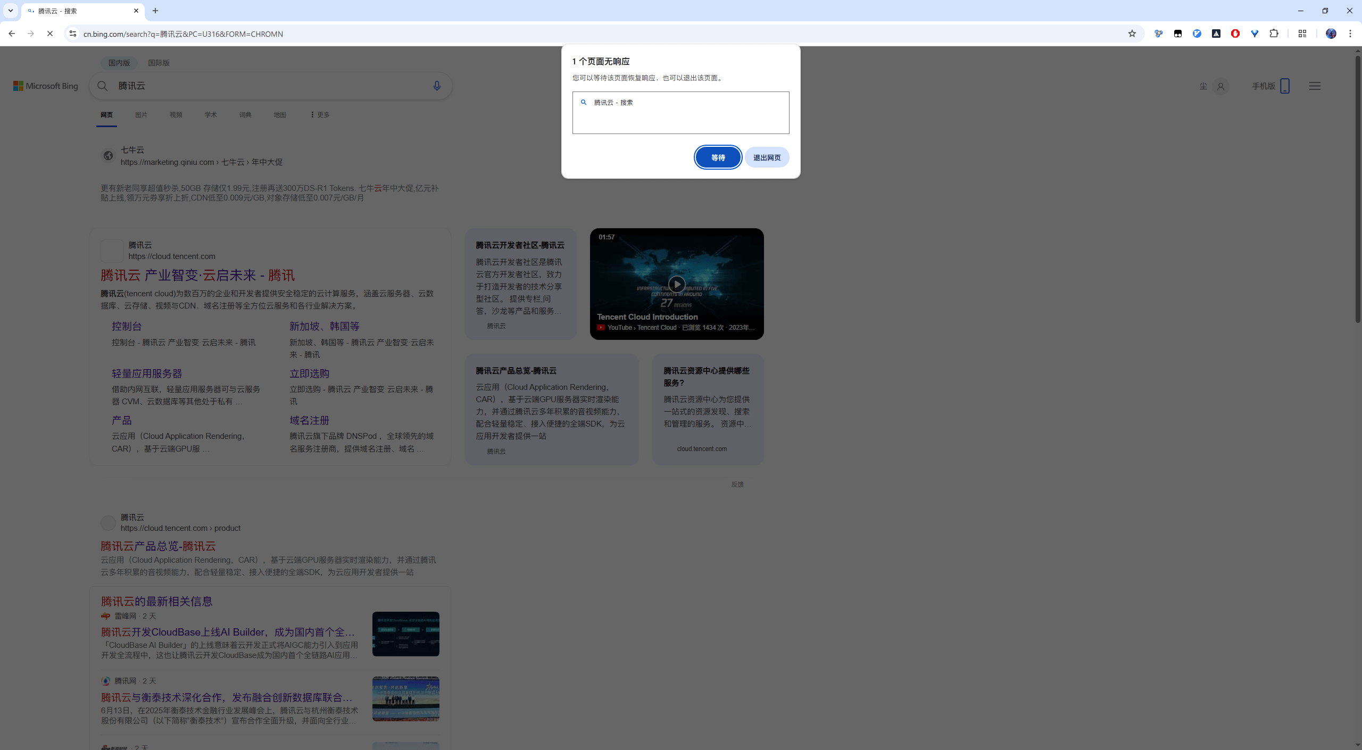This screenshot has height=750, width=1362.
Task: Click the stop loading X button
Action: [49, 34]
